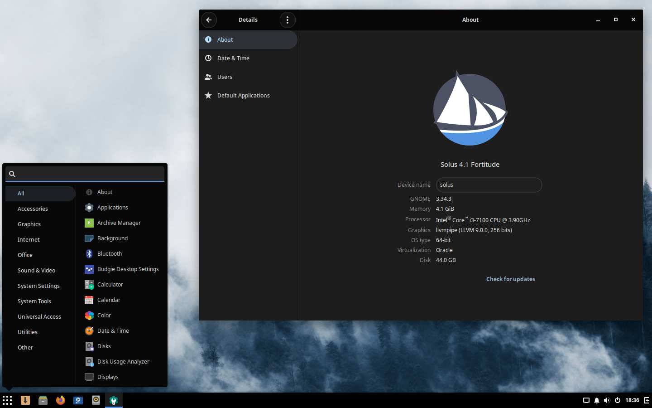The height and width of the screenshot is (408, 652).
Task: Click the Check for updates button
Action: coord(510,279)
